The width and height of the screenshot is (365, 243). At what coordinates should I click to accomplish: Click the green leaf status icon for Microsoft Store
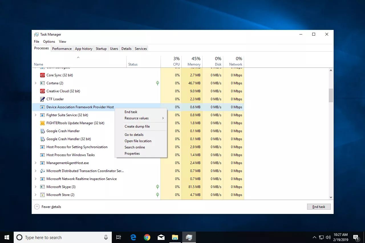point(157,195)
